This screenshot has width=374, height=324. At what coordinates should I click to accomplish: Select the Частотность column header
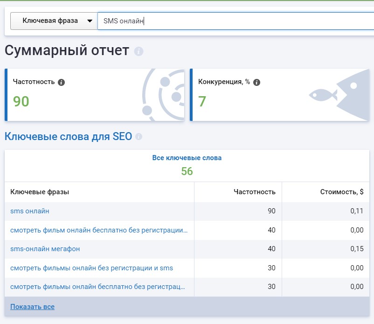pos(255,192)
